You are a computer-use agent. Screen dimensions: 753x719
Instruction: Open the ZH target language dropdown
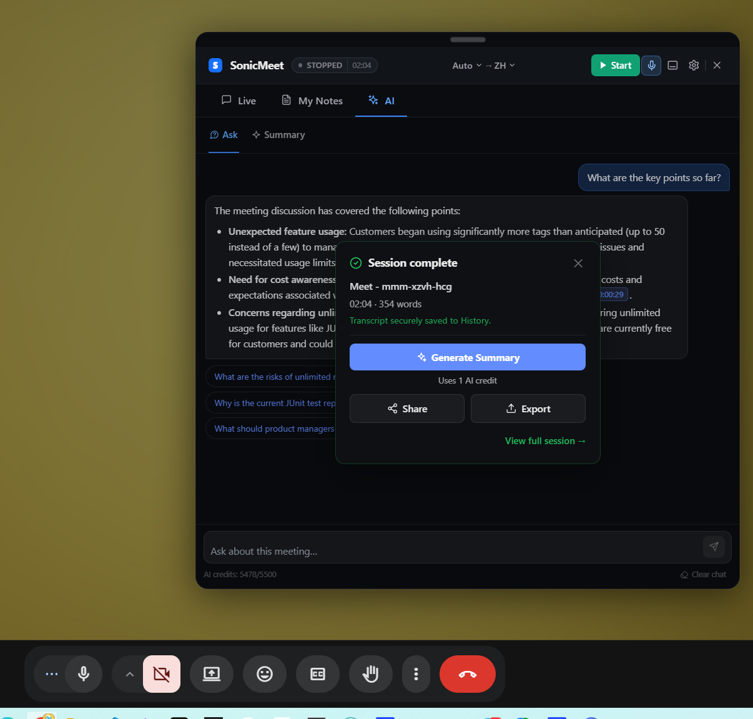coord(504,65)
